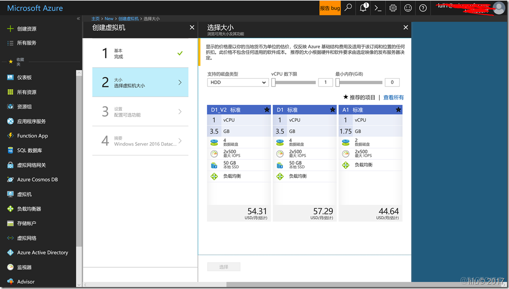The image size is (509, 289).
Task: Go to 主页 in the breadcrumb
Action: pyautogui.click(x=96, y=18)
